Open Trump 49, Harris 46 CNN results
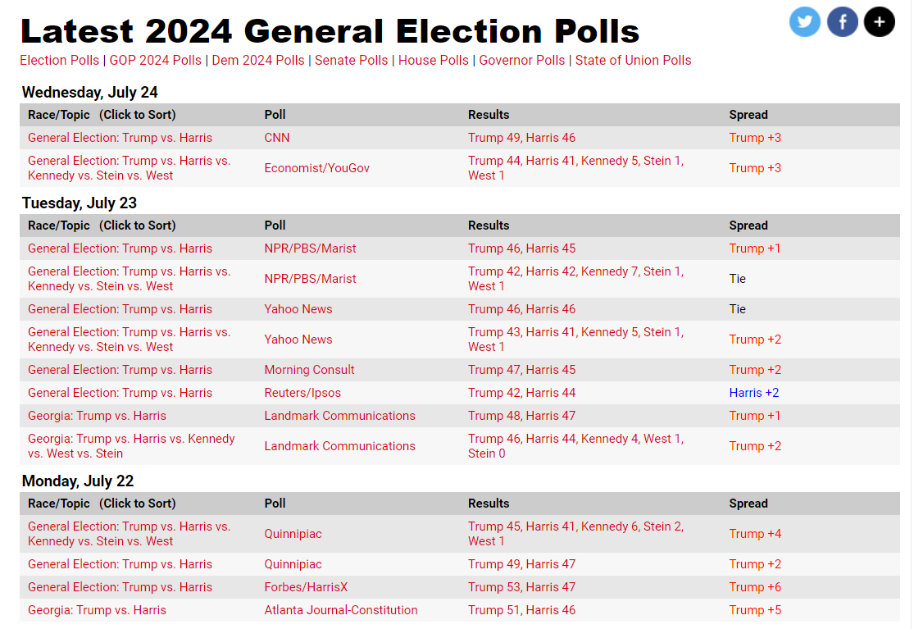 point(521,138)
